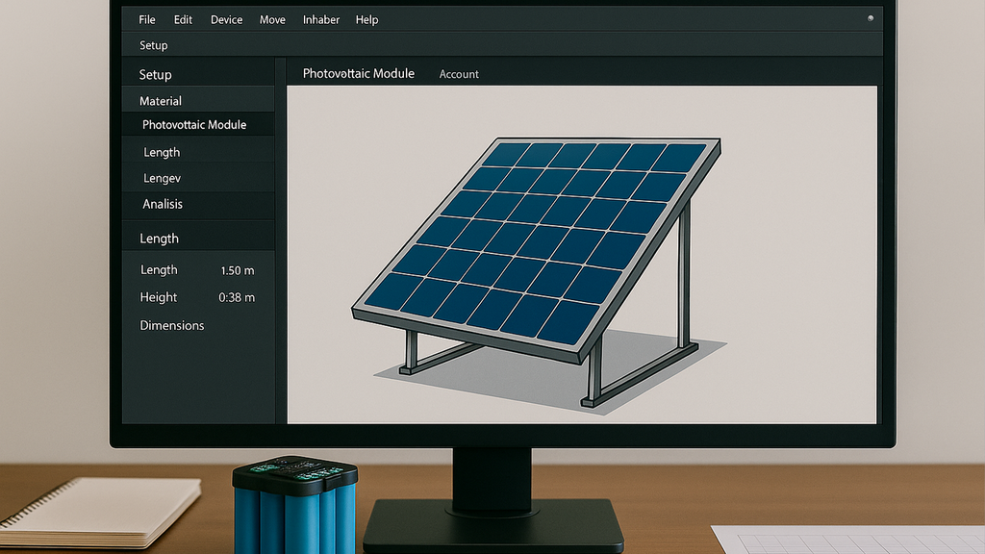The height and width of the screenshot is (554, 985).
Task: Open the File menu
Action: [x=147, y=19]
